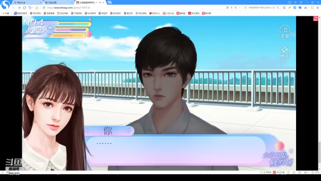Open the game 菜单 menu icon
Screen dimensions: 321x181
point(285,31)
